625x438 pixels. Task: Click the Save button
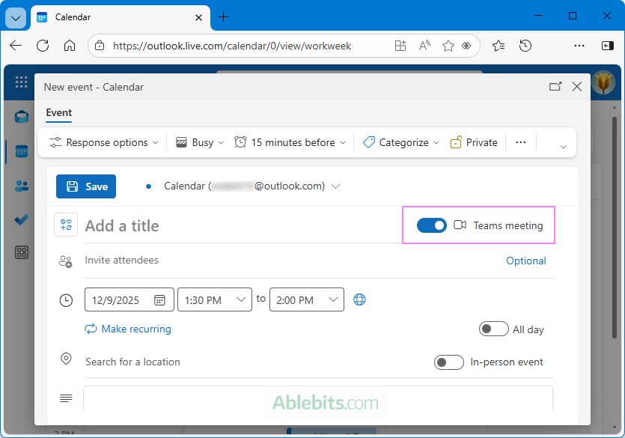coord(85,186)
